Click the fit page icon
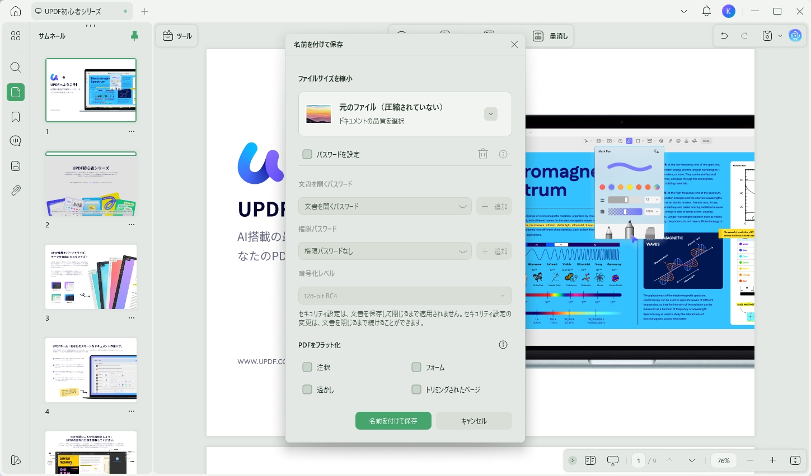 [x=795, y=460]
